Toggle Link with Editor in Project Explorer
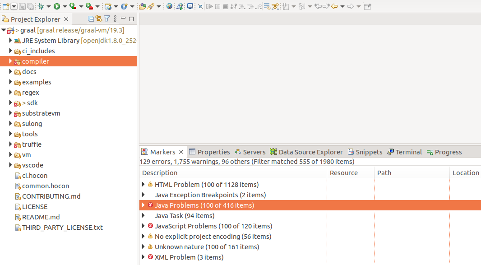Viewport: 481px width, 265px height. click(x=99, y=19)
